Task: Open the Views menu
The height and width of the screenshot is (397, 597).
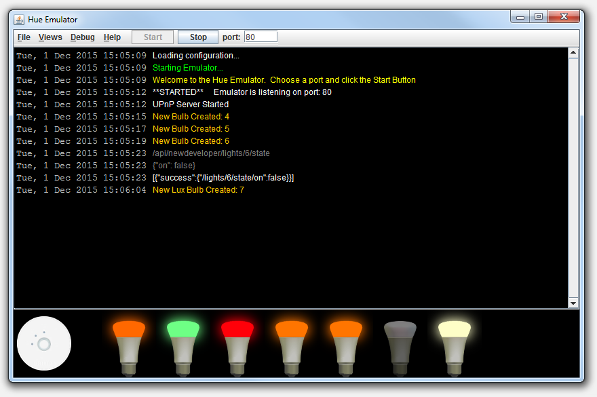Action: 50,37
